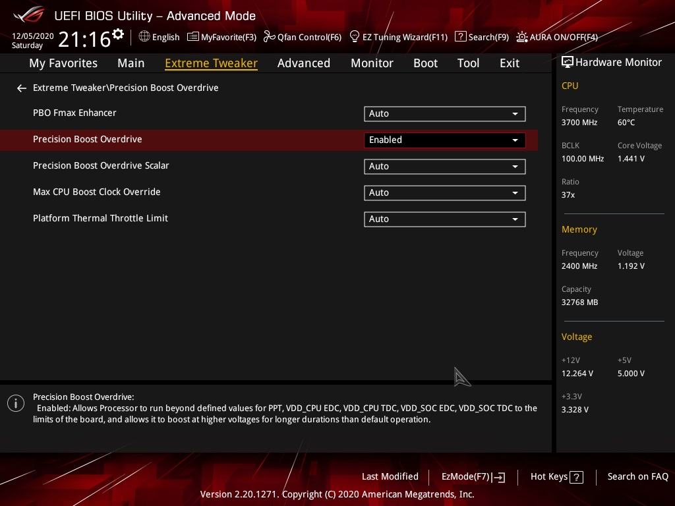The image size is (675, 506).
Task: Select the PBO Fmax Enhancer row label
Action: point(74,113)
